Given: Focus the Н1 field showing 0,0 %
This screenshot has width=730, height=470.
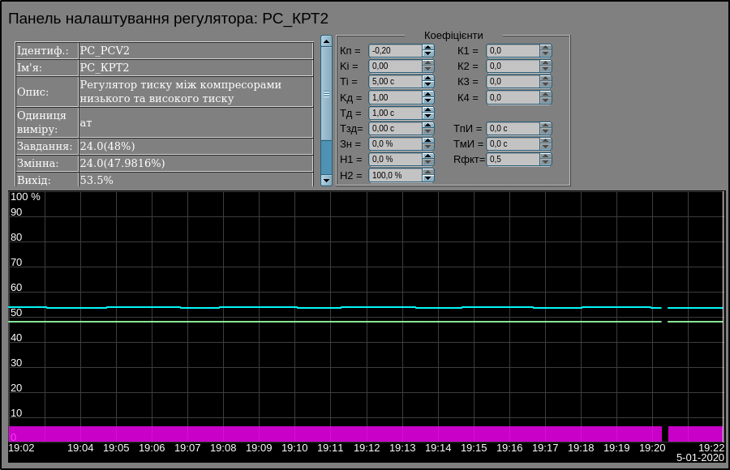Looking at the screenshot, I should (x=395, y=159).
